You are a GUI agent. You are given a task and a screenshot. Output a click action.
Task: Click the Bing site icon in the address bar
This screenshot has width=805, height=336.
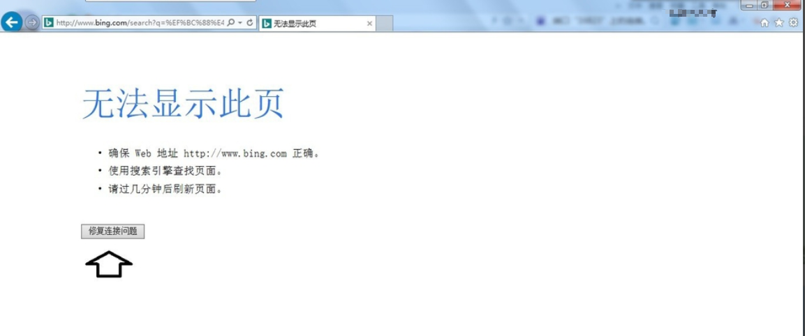click(x=49, y=22)
